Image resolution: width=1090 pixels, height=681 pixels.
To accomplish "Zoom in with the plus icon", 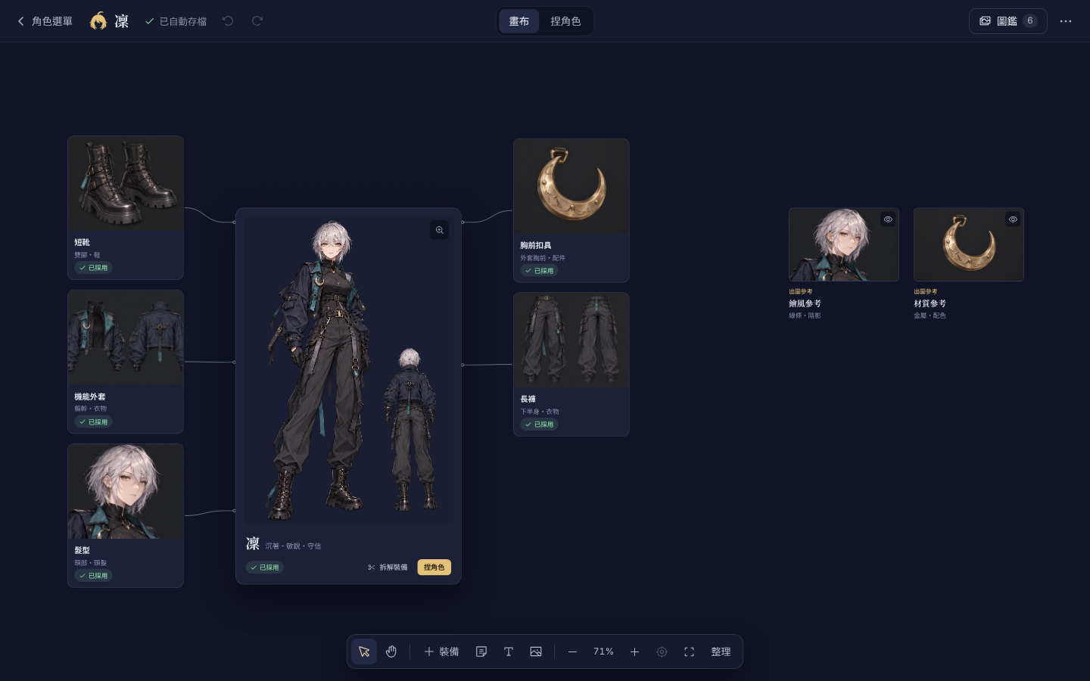I will coord(634,651).
